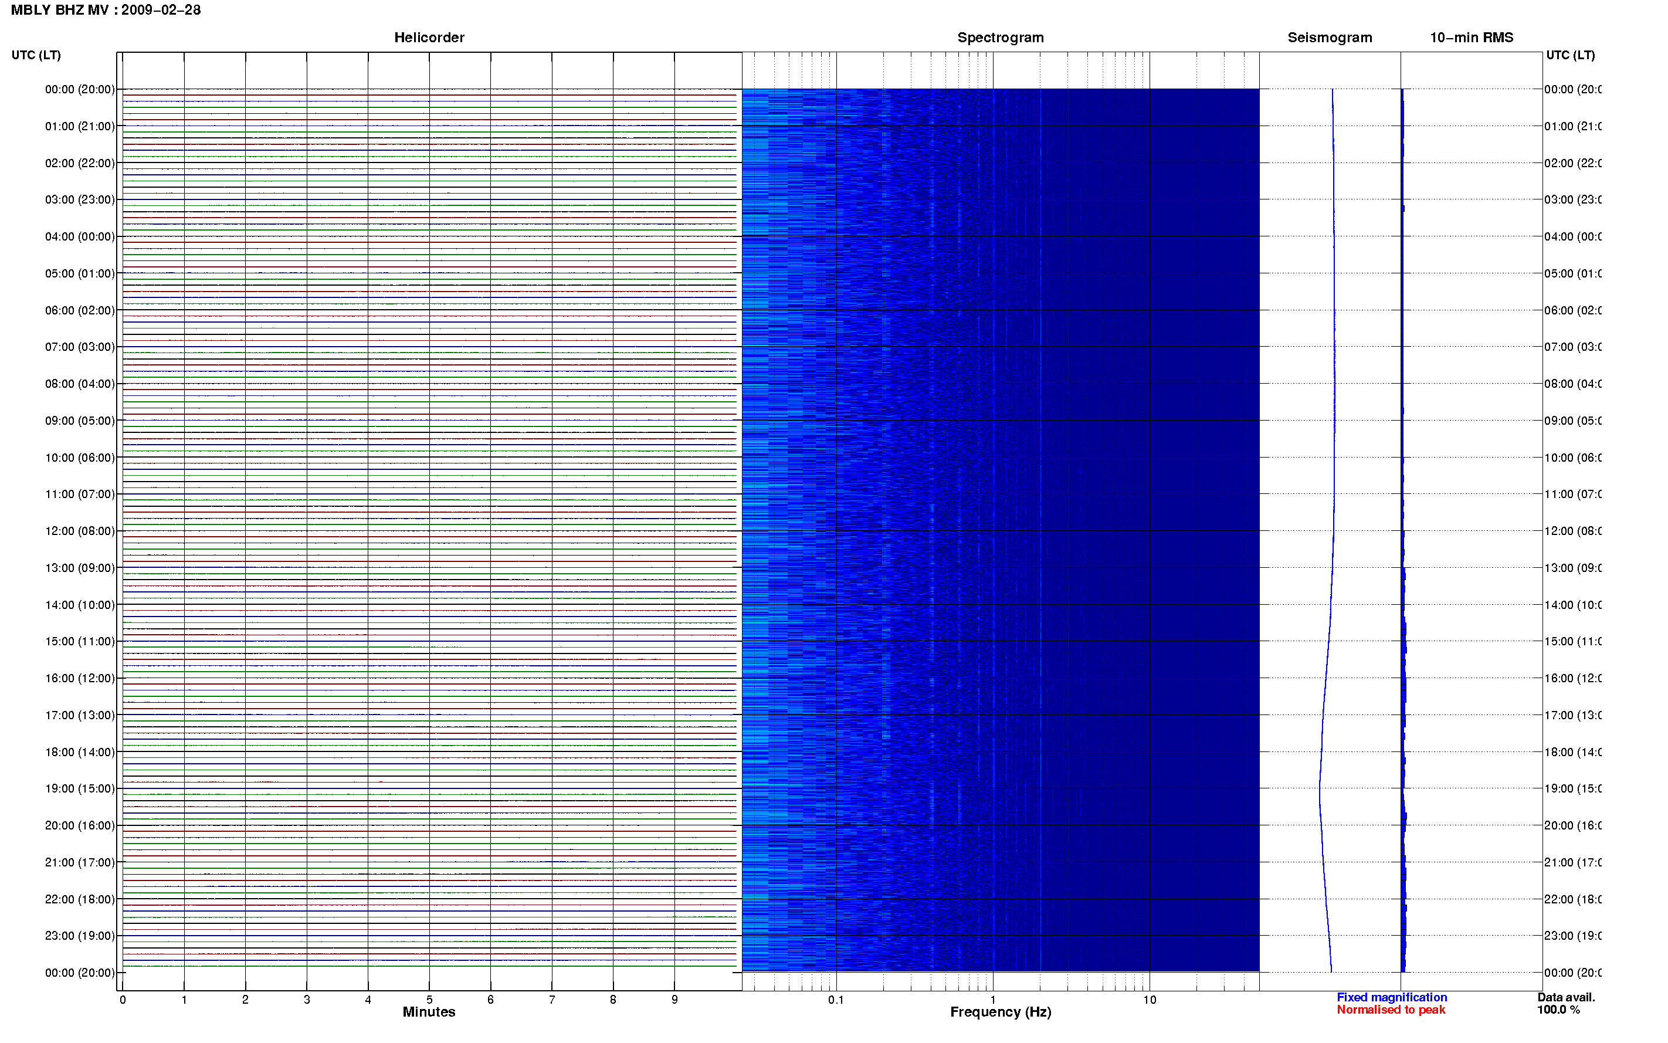Click left time label '09:00 (05:00)'
Screen dimensions: 1668x1043
point(80,420)
